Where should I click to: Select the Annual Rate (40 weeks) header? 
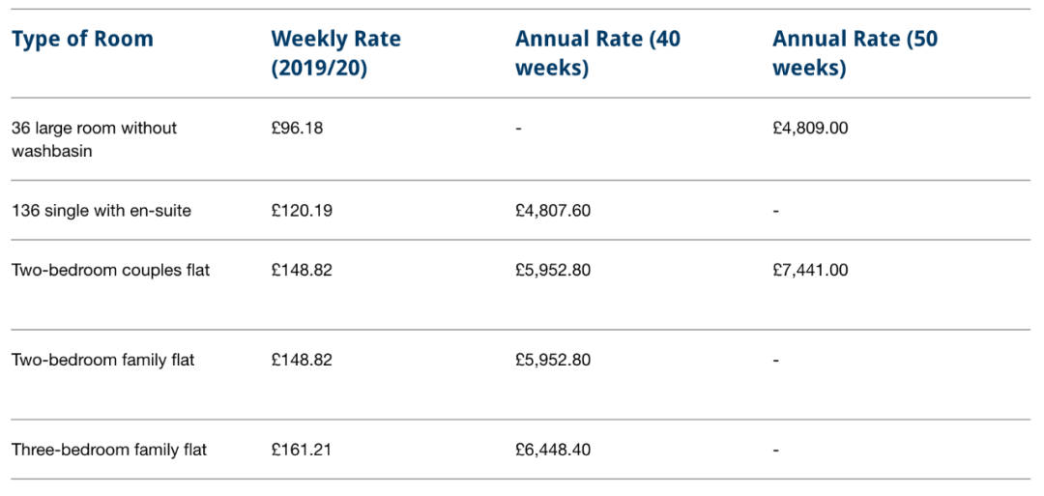point(597,54)
